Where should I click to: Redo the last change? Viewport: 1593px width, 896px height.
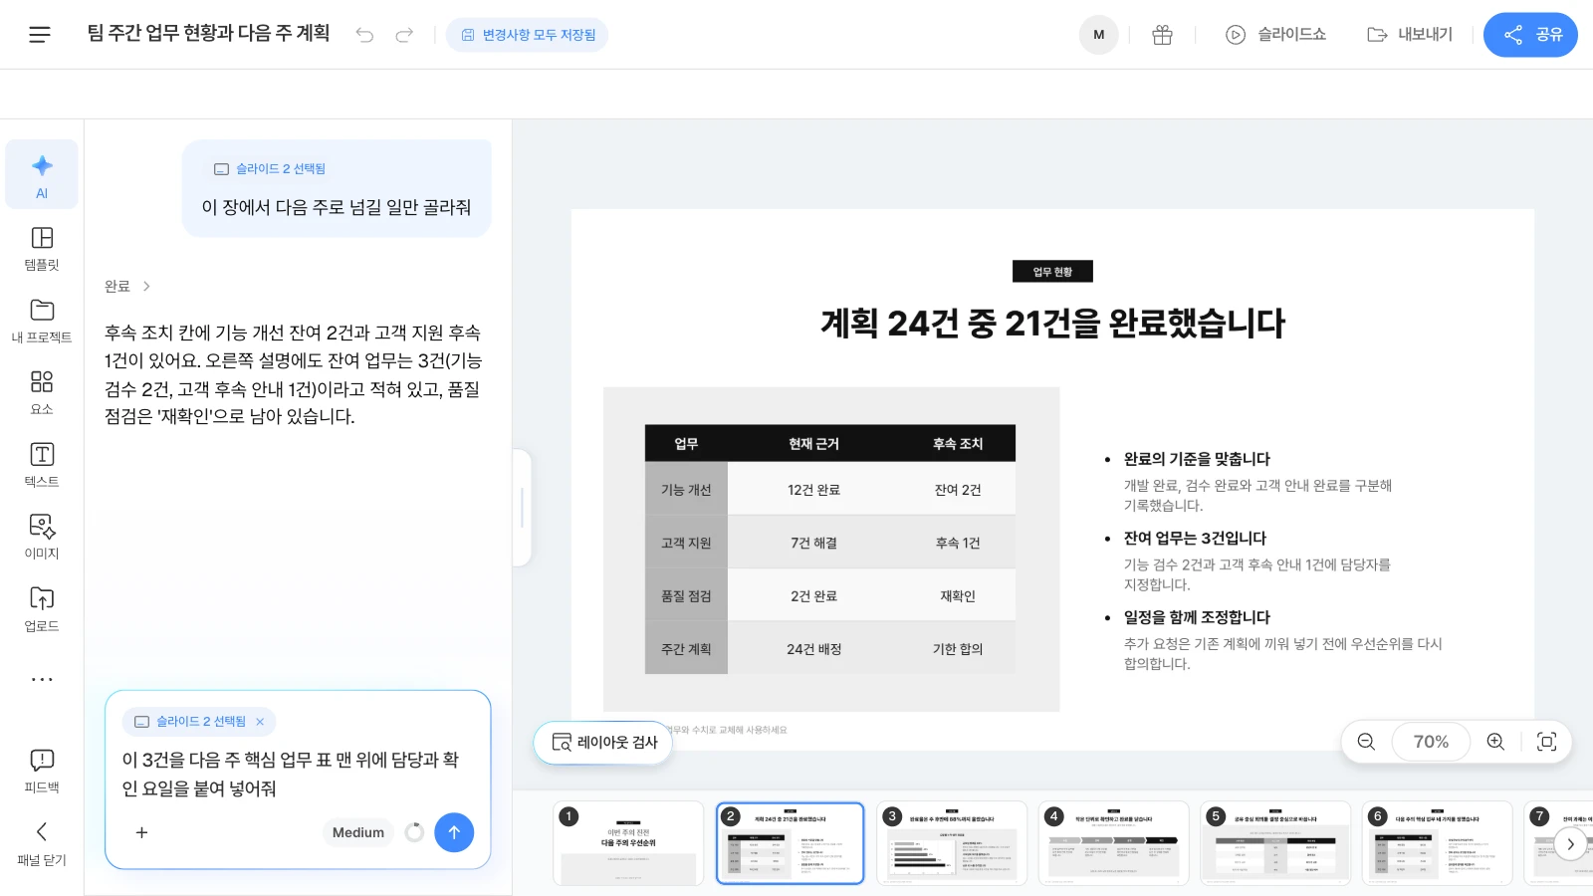[403, 35]
